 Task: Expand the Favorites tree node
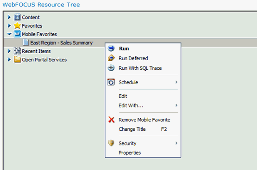point(9,26)
